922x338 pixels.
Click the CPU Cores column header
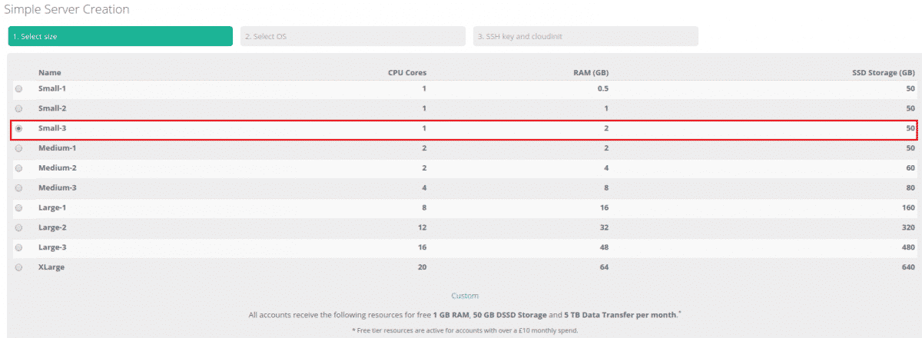[406, 73]
